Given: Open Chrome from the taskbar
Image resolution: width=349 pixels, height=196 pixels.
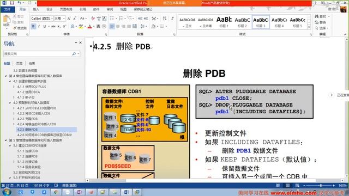Looking at the screenshot, I should coord(56,192).
